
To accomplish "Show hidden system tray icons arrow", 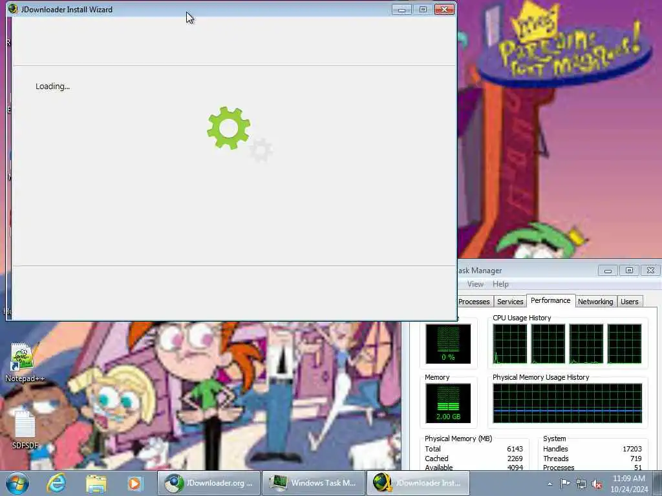I will tap(550, 484).
